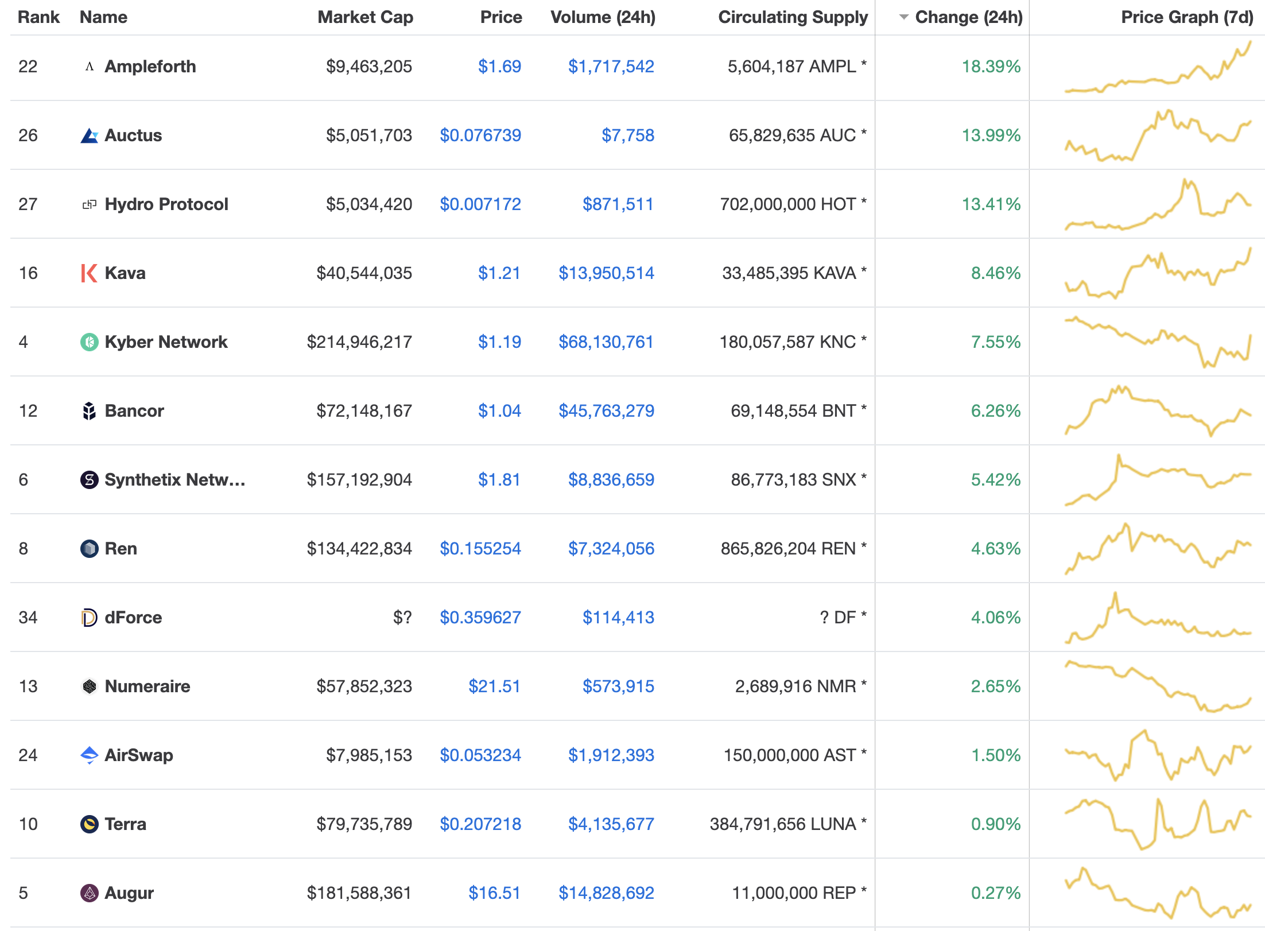The image size is (1265, 931).
Task: Open Synthetix 7-day price graph
Action: [1158, 480]
